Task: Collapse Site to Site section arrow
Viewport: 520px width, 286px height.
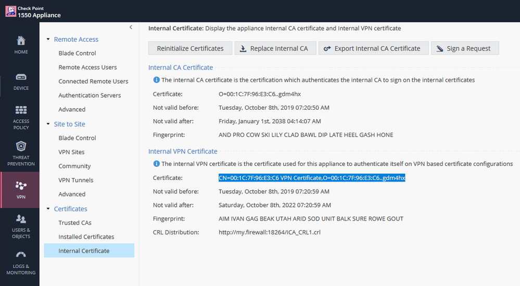Action: [x=48, y=124]
